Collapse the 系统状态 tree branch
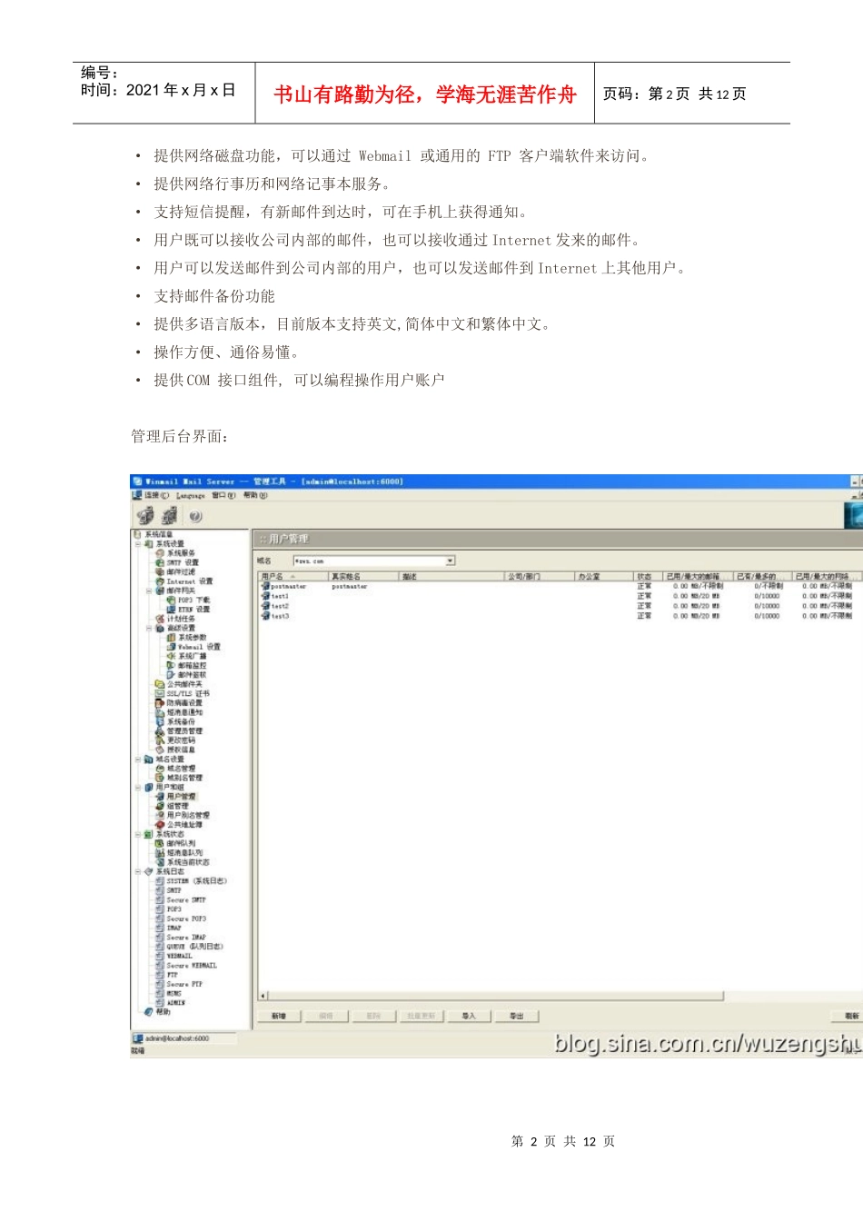This screenshot has height=1221, width=863. point(138,834)
